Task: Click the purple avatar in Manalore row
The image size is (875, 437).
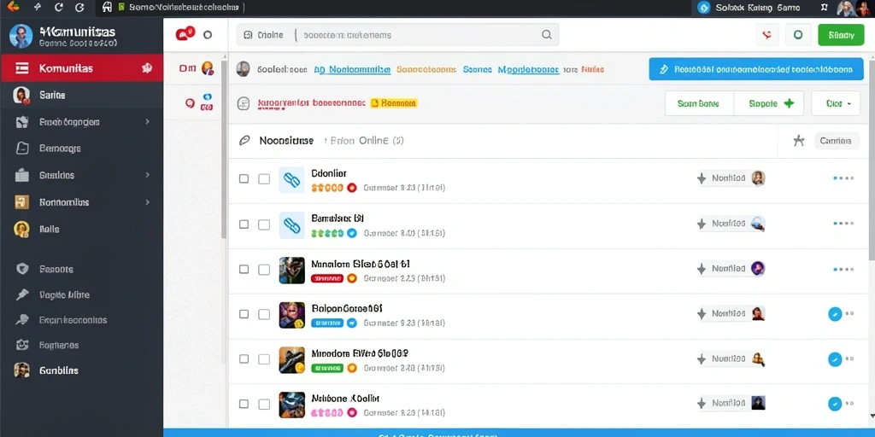Action: 758,269
